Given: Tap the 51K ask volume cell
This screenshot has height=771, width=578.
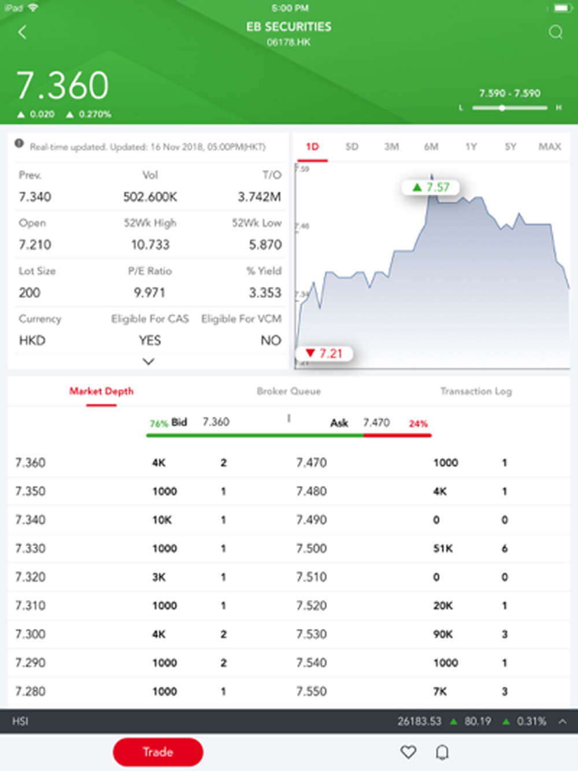Looking at the screenshot, I should click(x=443, y=548).
